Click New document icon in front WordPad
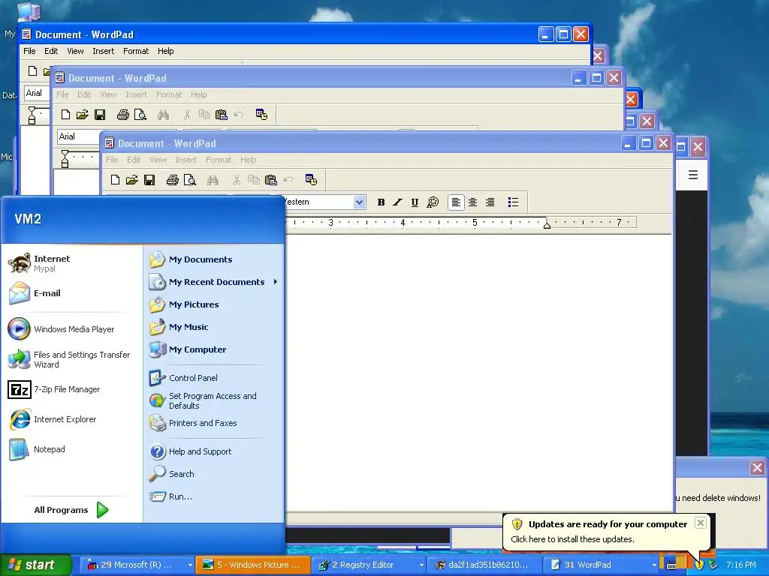Viewport: 769px width, 576px height. coord(115,180)
